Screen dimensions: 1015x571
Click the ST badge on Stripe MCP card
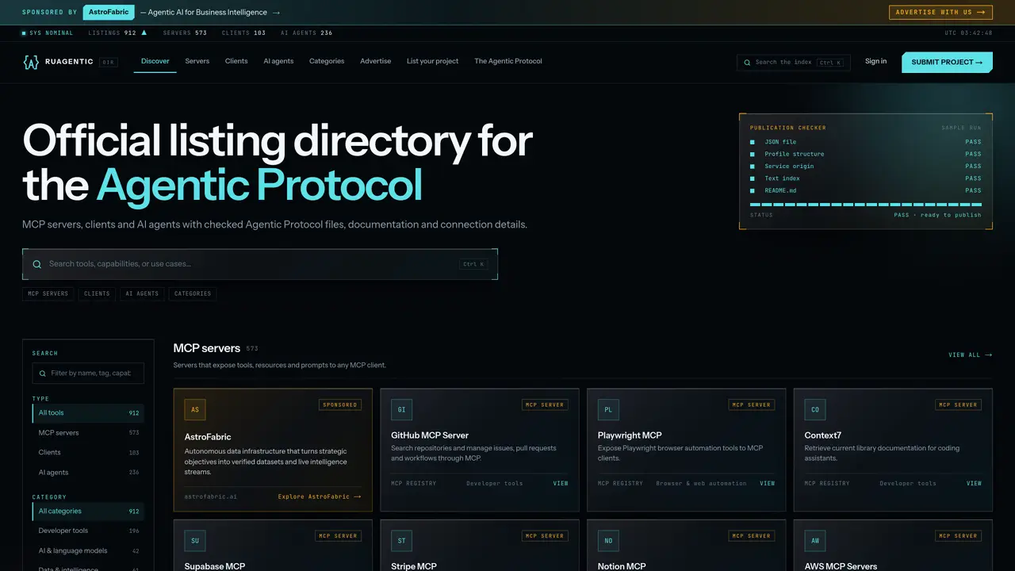[x=401, y=541]
